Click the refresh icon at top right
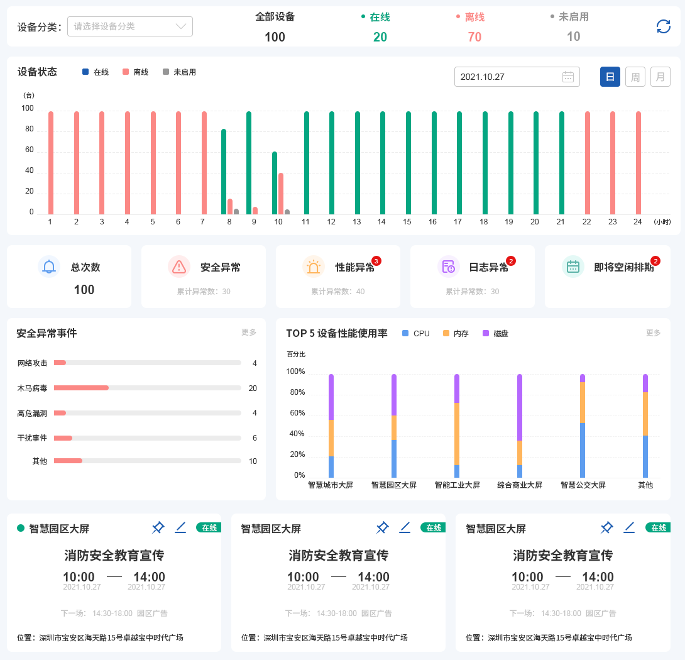Viewport: 685px width, 660px height. [663, 26]
